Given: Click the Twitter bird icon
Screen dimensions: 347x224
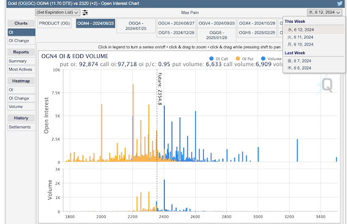Looking at the screenshot, I should tap(340, 3).
